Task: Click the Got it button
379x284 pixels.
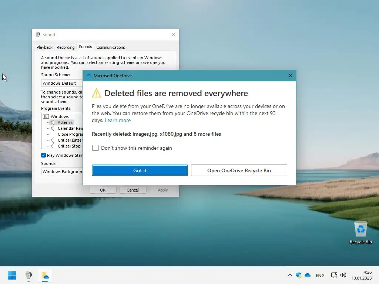Action: click(140, 170)
